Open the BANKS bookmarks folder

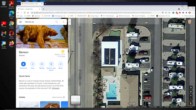pos(27,16)
